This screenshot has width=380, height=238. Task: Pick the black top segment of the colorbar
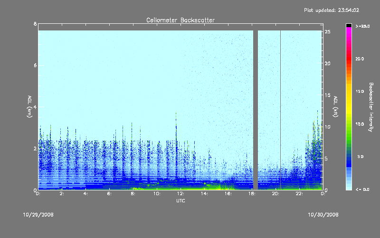click(x=349, y=25)
